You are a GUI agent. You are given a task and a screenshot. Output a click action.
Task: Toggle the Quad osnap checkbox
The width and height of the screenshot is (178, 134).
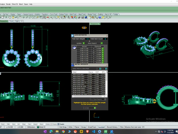click(32, 124)
